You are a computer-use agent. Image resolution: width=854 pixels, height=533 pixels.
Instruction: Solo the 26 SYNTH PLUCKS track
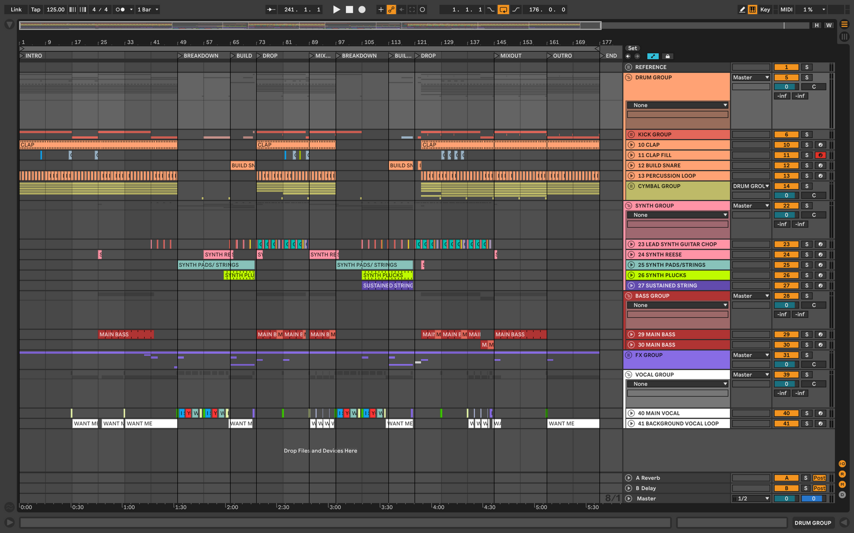(x=807, y=275)
